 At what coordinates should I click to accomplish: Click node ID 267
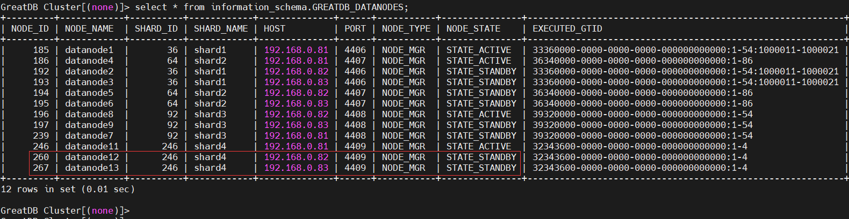[x=41, y=168]
